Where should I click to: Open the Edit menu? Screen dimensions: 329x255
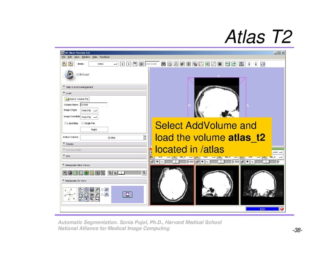pyautogui.click(x=70, y=57)
